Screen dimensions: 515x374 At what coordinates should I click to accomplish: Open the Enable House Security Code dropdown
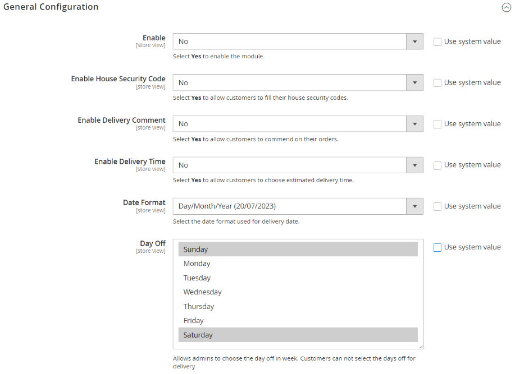[298, 82]
